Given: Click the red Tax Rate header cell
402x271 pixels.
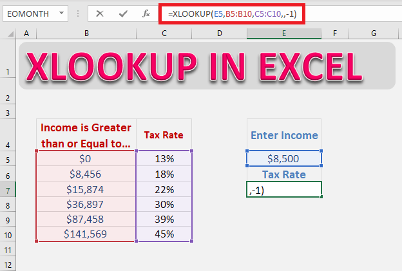Looking at the screenshot, I should pyautogui.click(x=164, y=135).
